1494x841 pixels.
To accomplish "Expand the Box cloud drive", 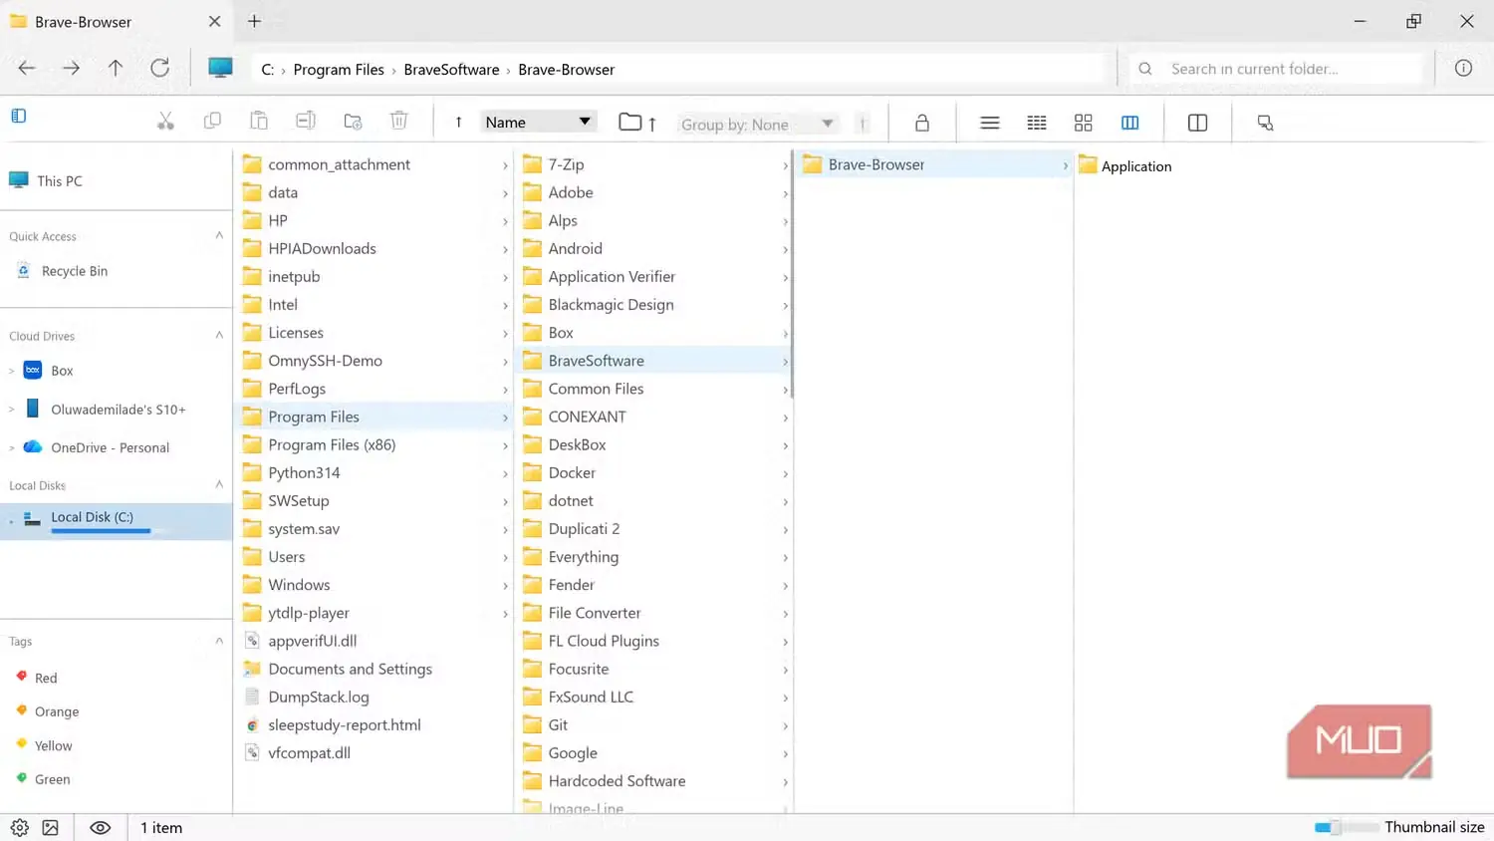I will 12,371.
